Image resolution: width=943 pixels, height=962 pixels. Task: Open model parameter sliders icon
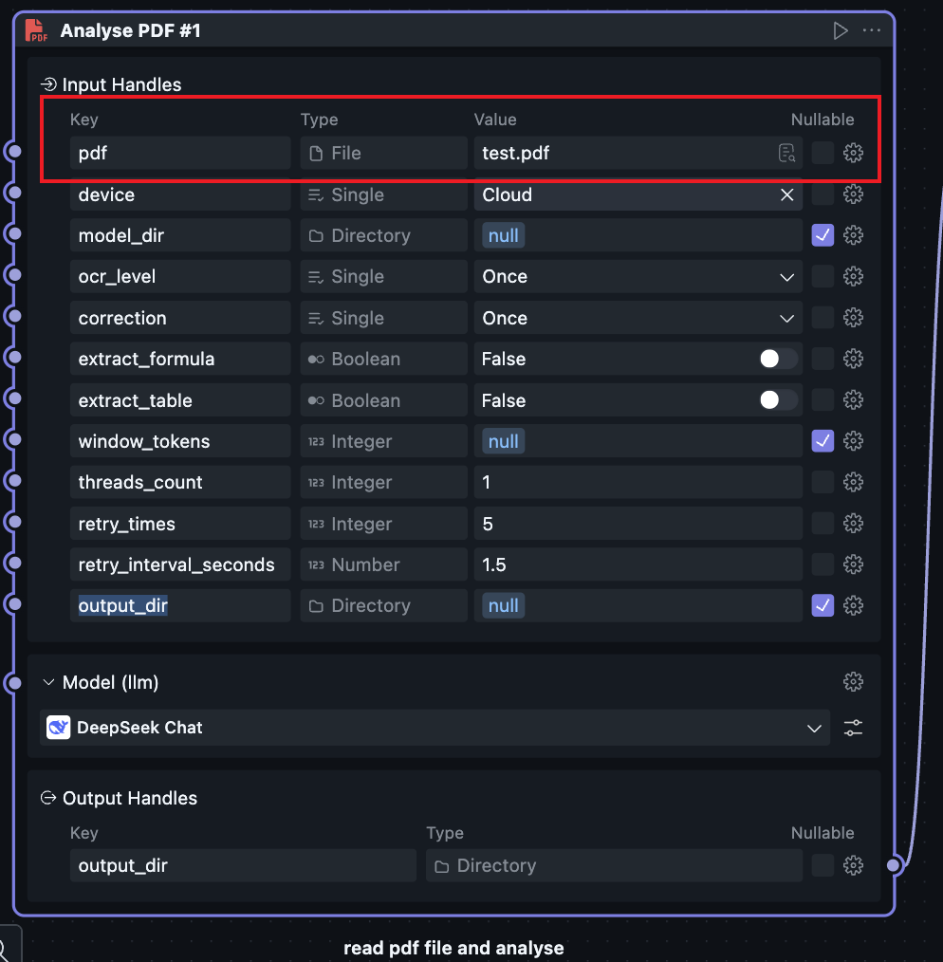click(x=853, y=728)
